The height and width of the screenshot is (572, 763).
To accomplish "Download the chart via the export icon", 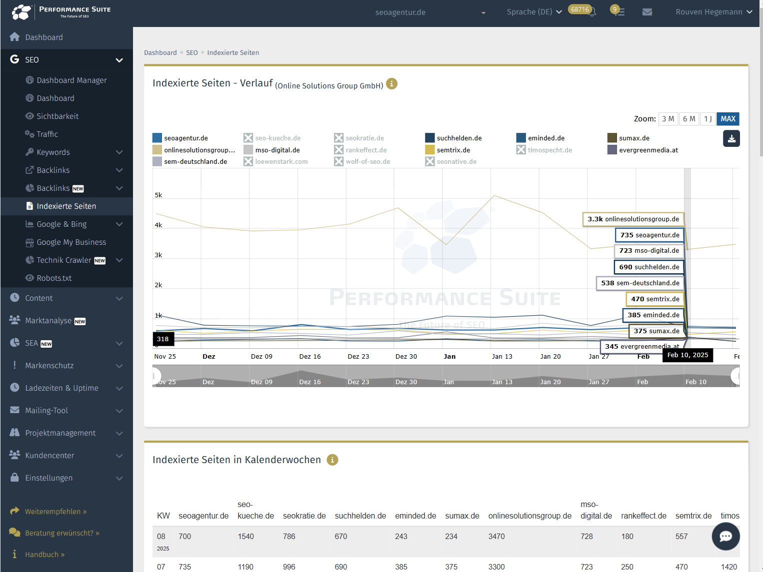I will 731,138.
